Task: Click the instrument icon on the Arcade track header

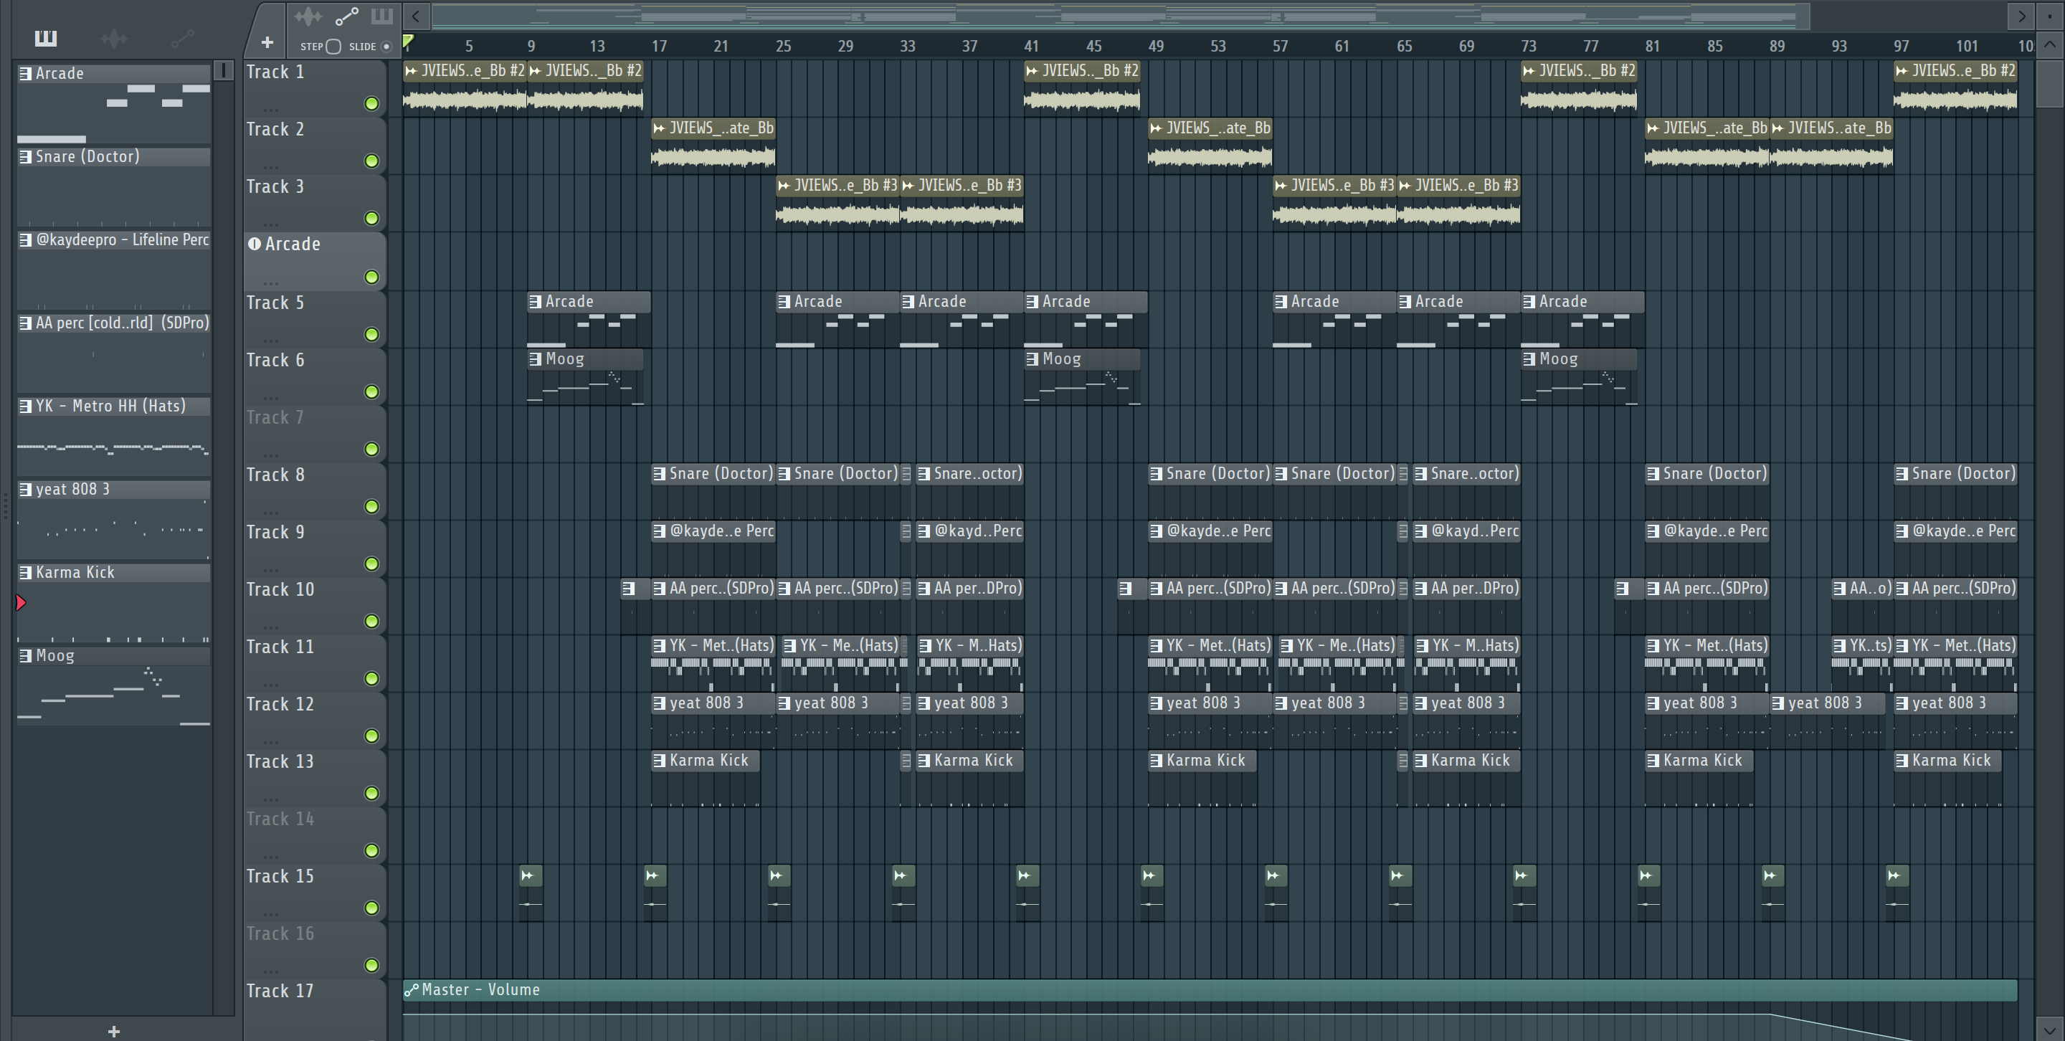Action: point(254,244)
